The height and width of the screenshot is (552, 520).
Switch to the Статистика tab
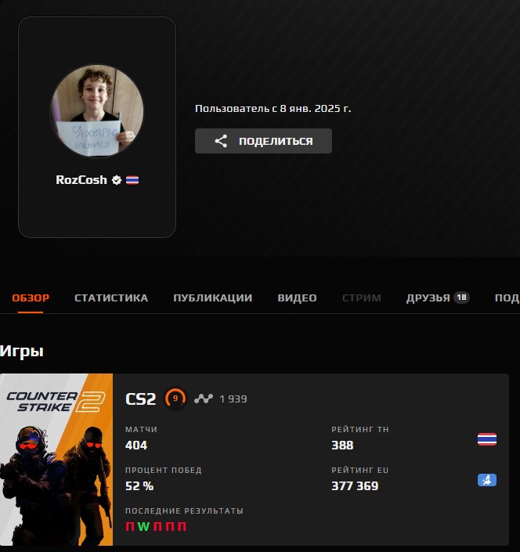111,298
